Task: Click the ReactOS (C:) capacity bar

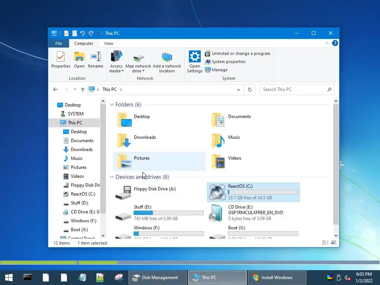Action: pyautogui.click(x=263, y=192)
